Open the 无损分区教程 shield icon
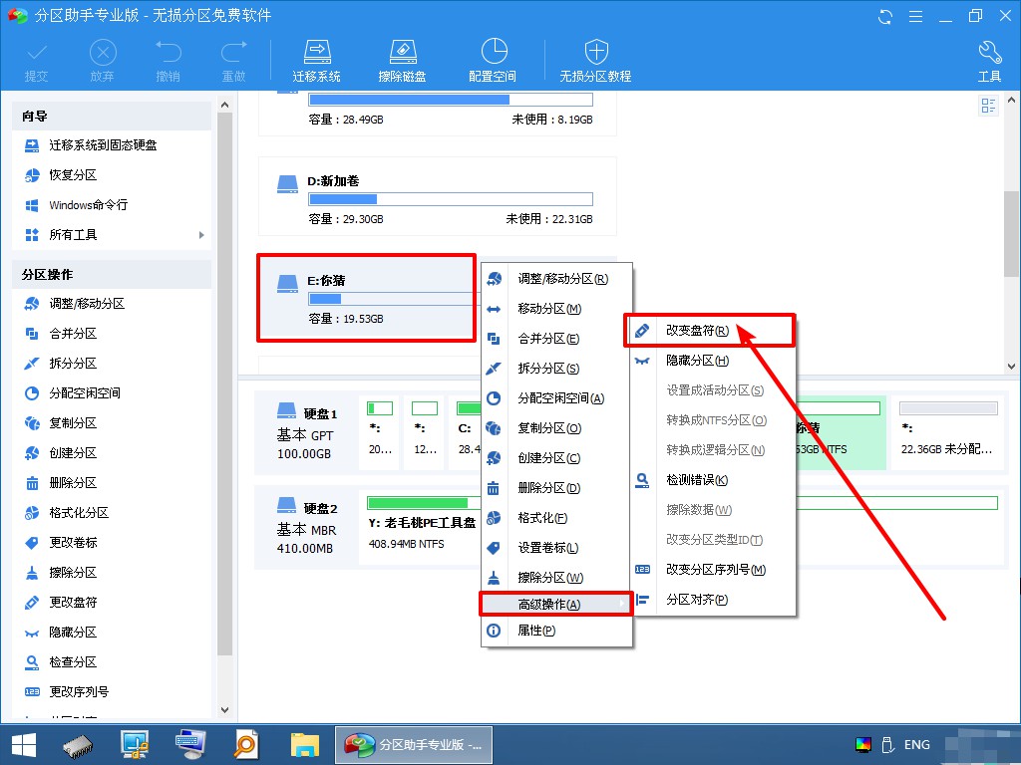Viewport: 1021px width, 765px height. pos(596,61)
